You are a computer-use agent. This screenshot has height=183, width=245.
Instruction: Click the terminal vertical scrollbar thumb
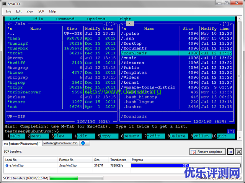[240, 76]
